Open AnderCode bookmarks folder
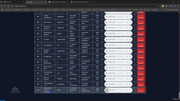The height and width of the screenshot is (101, 180). 103,10
